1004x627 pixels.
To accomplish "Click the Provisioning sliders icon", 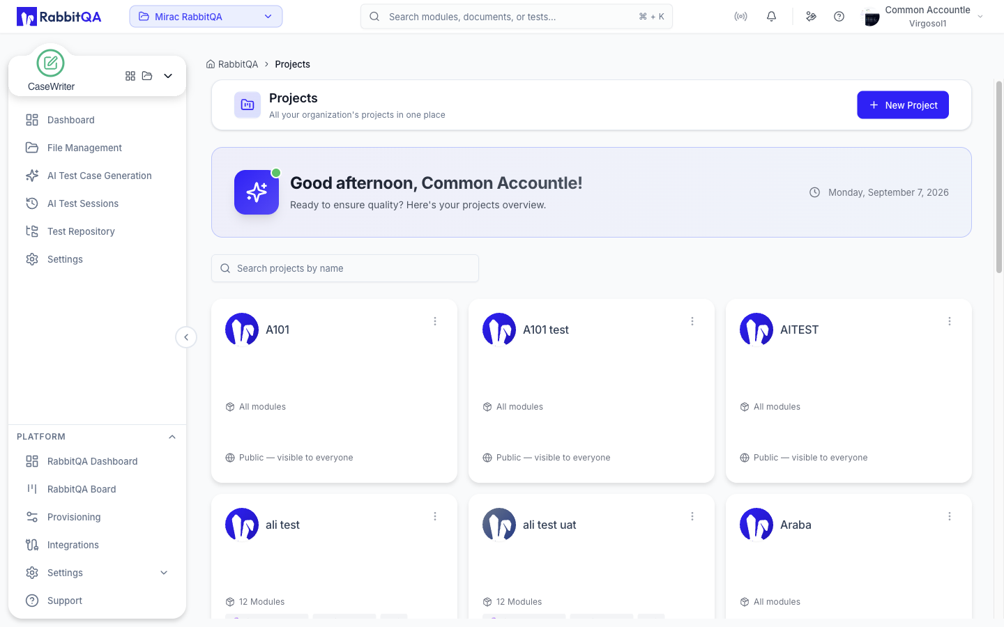I will click(32, 517).
